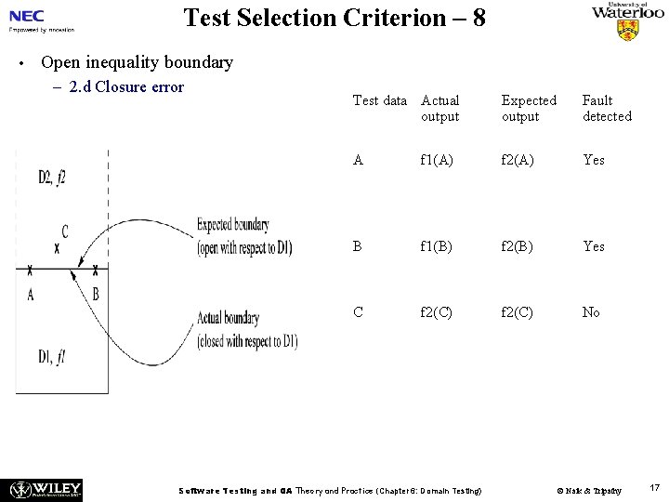The height and width of the screenshot is (502, 669).
Task: Select the Fault detected column header
Action: 607,108
